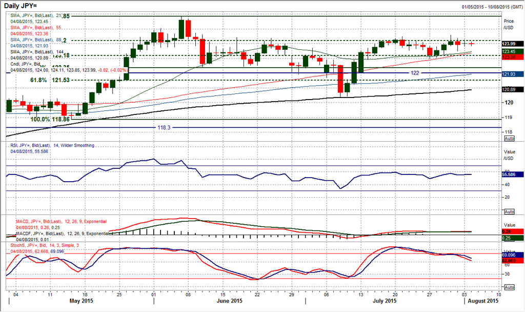Select legend 'SMA, JPY=, Bid(Last), 21'
The width and height of the screenshot is (525, 312).
(x=35, y=15)
